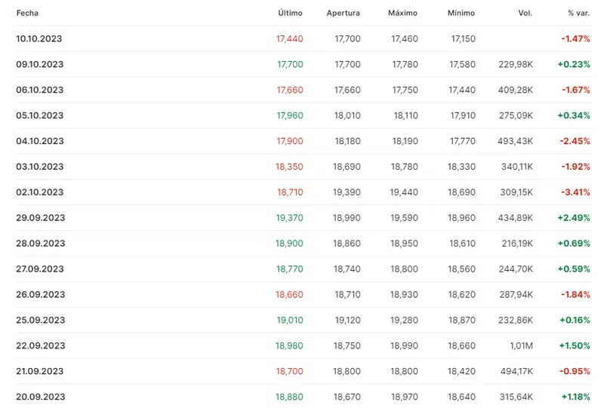Click the % var. column header
This screenshot has height=408, width=604.
click(578, 14)
